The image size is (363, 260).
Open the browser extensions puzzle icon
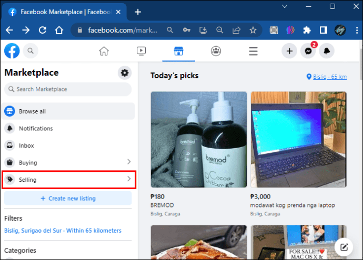[307, 30]
